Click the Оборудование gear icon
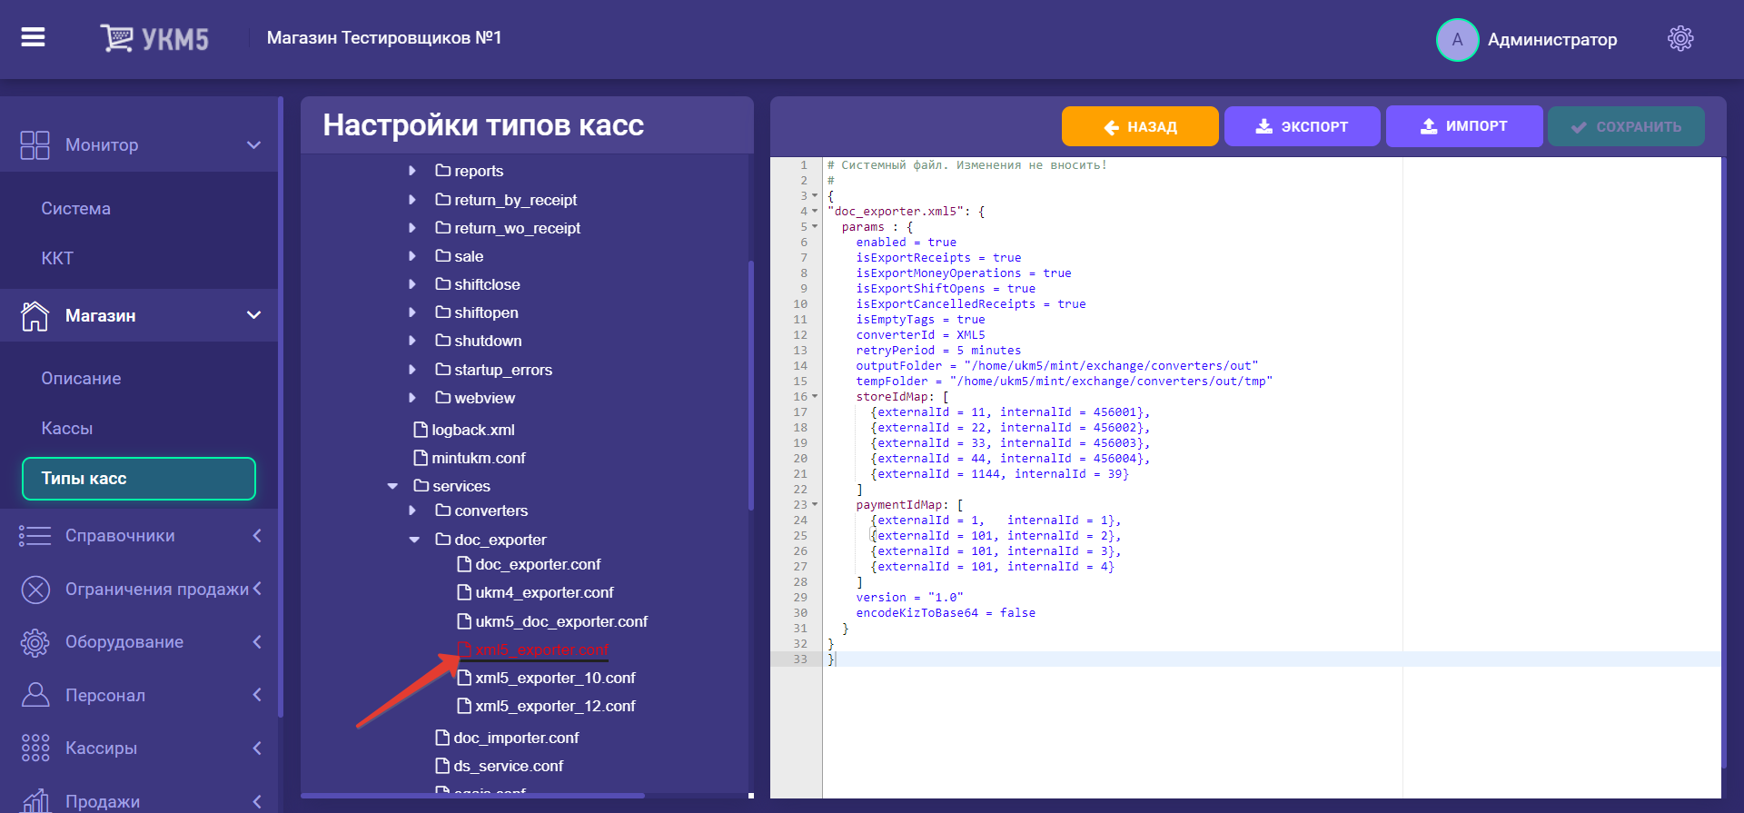1744x813 pixels. point(35,642)
